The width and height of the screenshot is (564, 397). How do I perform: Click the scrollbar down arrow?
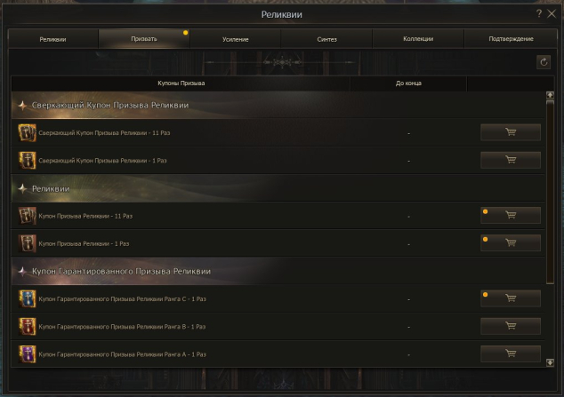tap(550, 362)
